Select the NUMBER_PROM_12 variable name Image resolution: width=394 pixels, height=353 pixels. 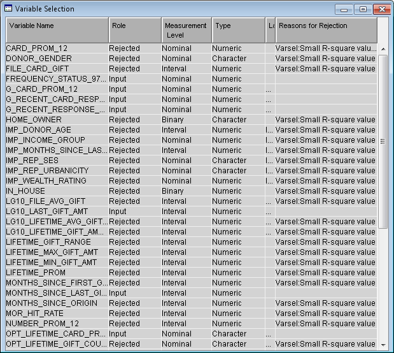(43, 323)
